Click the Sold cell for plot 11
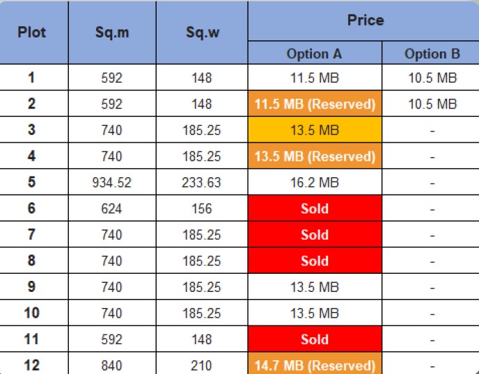The width and height of the screenshot is (479, 374). click(x=315, y=339)
